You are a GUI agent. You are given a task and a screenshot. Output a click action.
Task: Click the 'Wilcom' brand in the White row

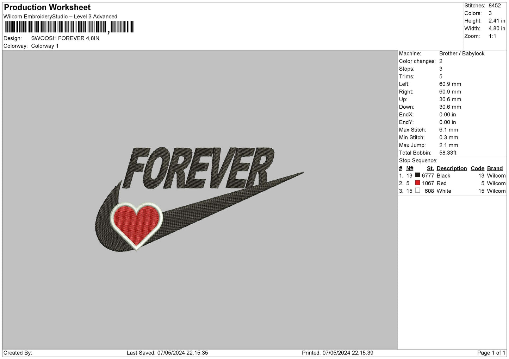pyautogui.click(x=496, y=191)
